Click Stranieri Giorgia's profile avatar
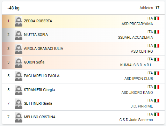This screenshot has height=126, width=166. 19,90
